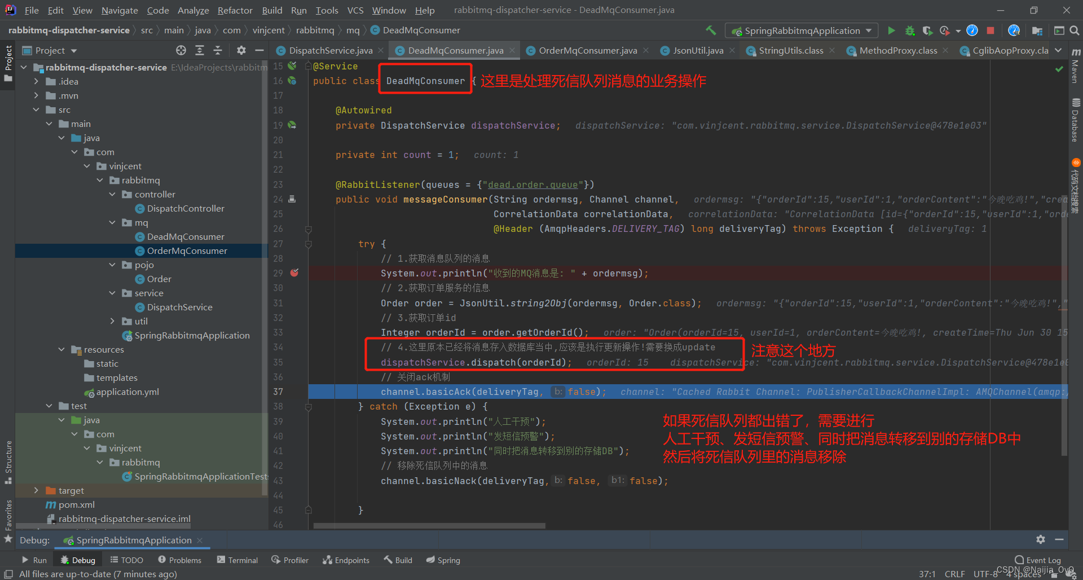
Task: Switch to the OrderMqConsumer.java tab
Action: (588, 50)
